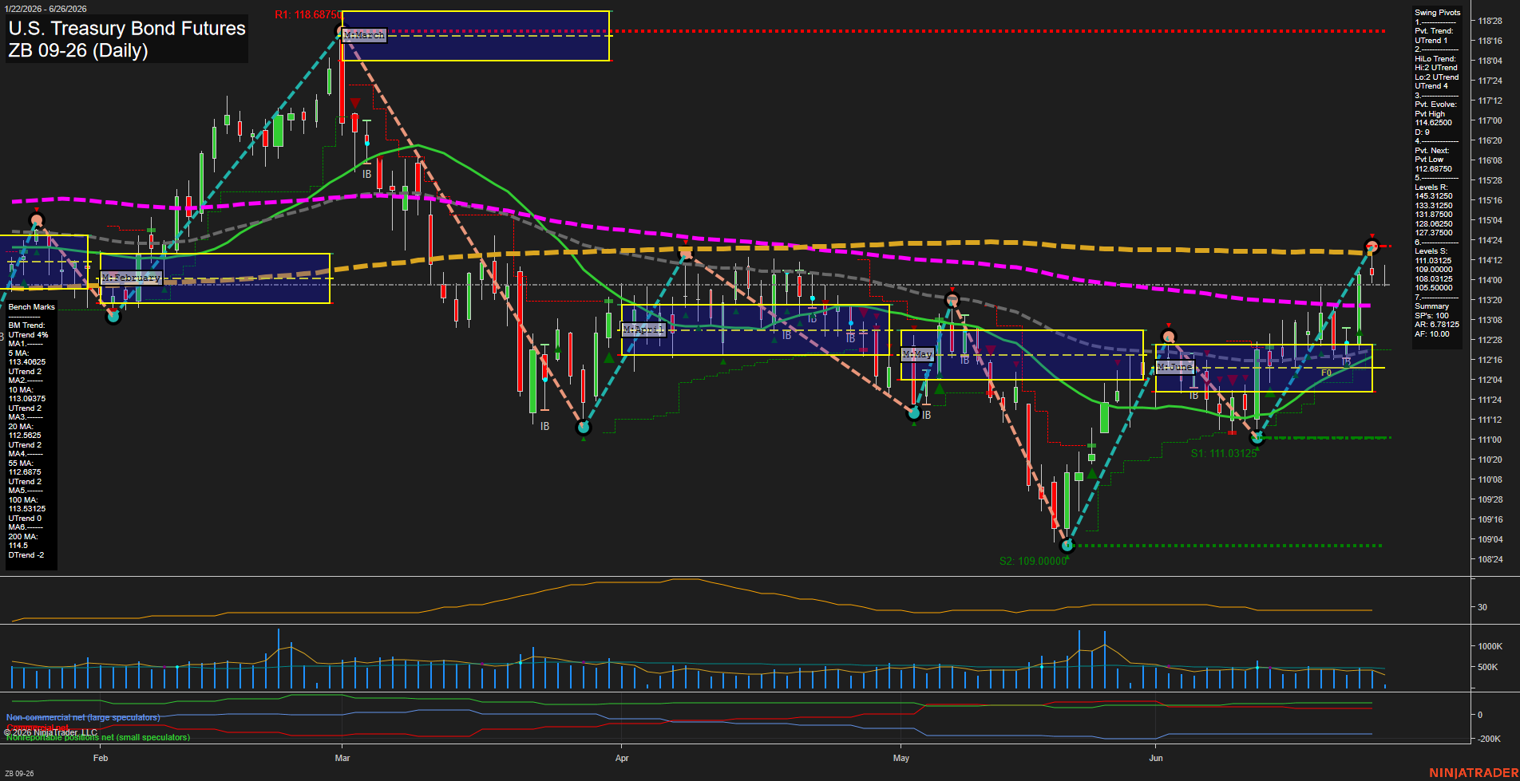Click the resistance level 145.31250 in Swing Pivots
The image size is (1520, 781).
[1434, 196]
